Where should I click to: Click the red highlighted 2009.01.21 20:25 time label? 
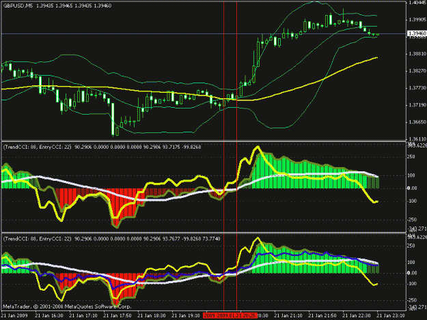pyautogui.click(x=230, y=316)
